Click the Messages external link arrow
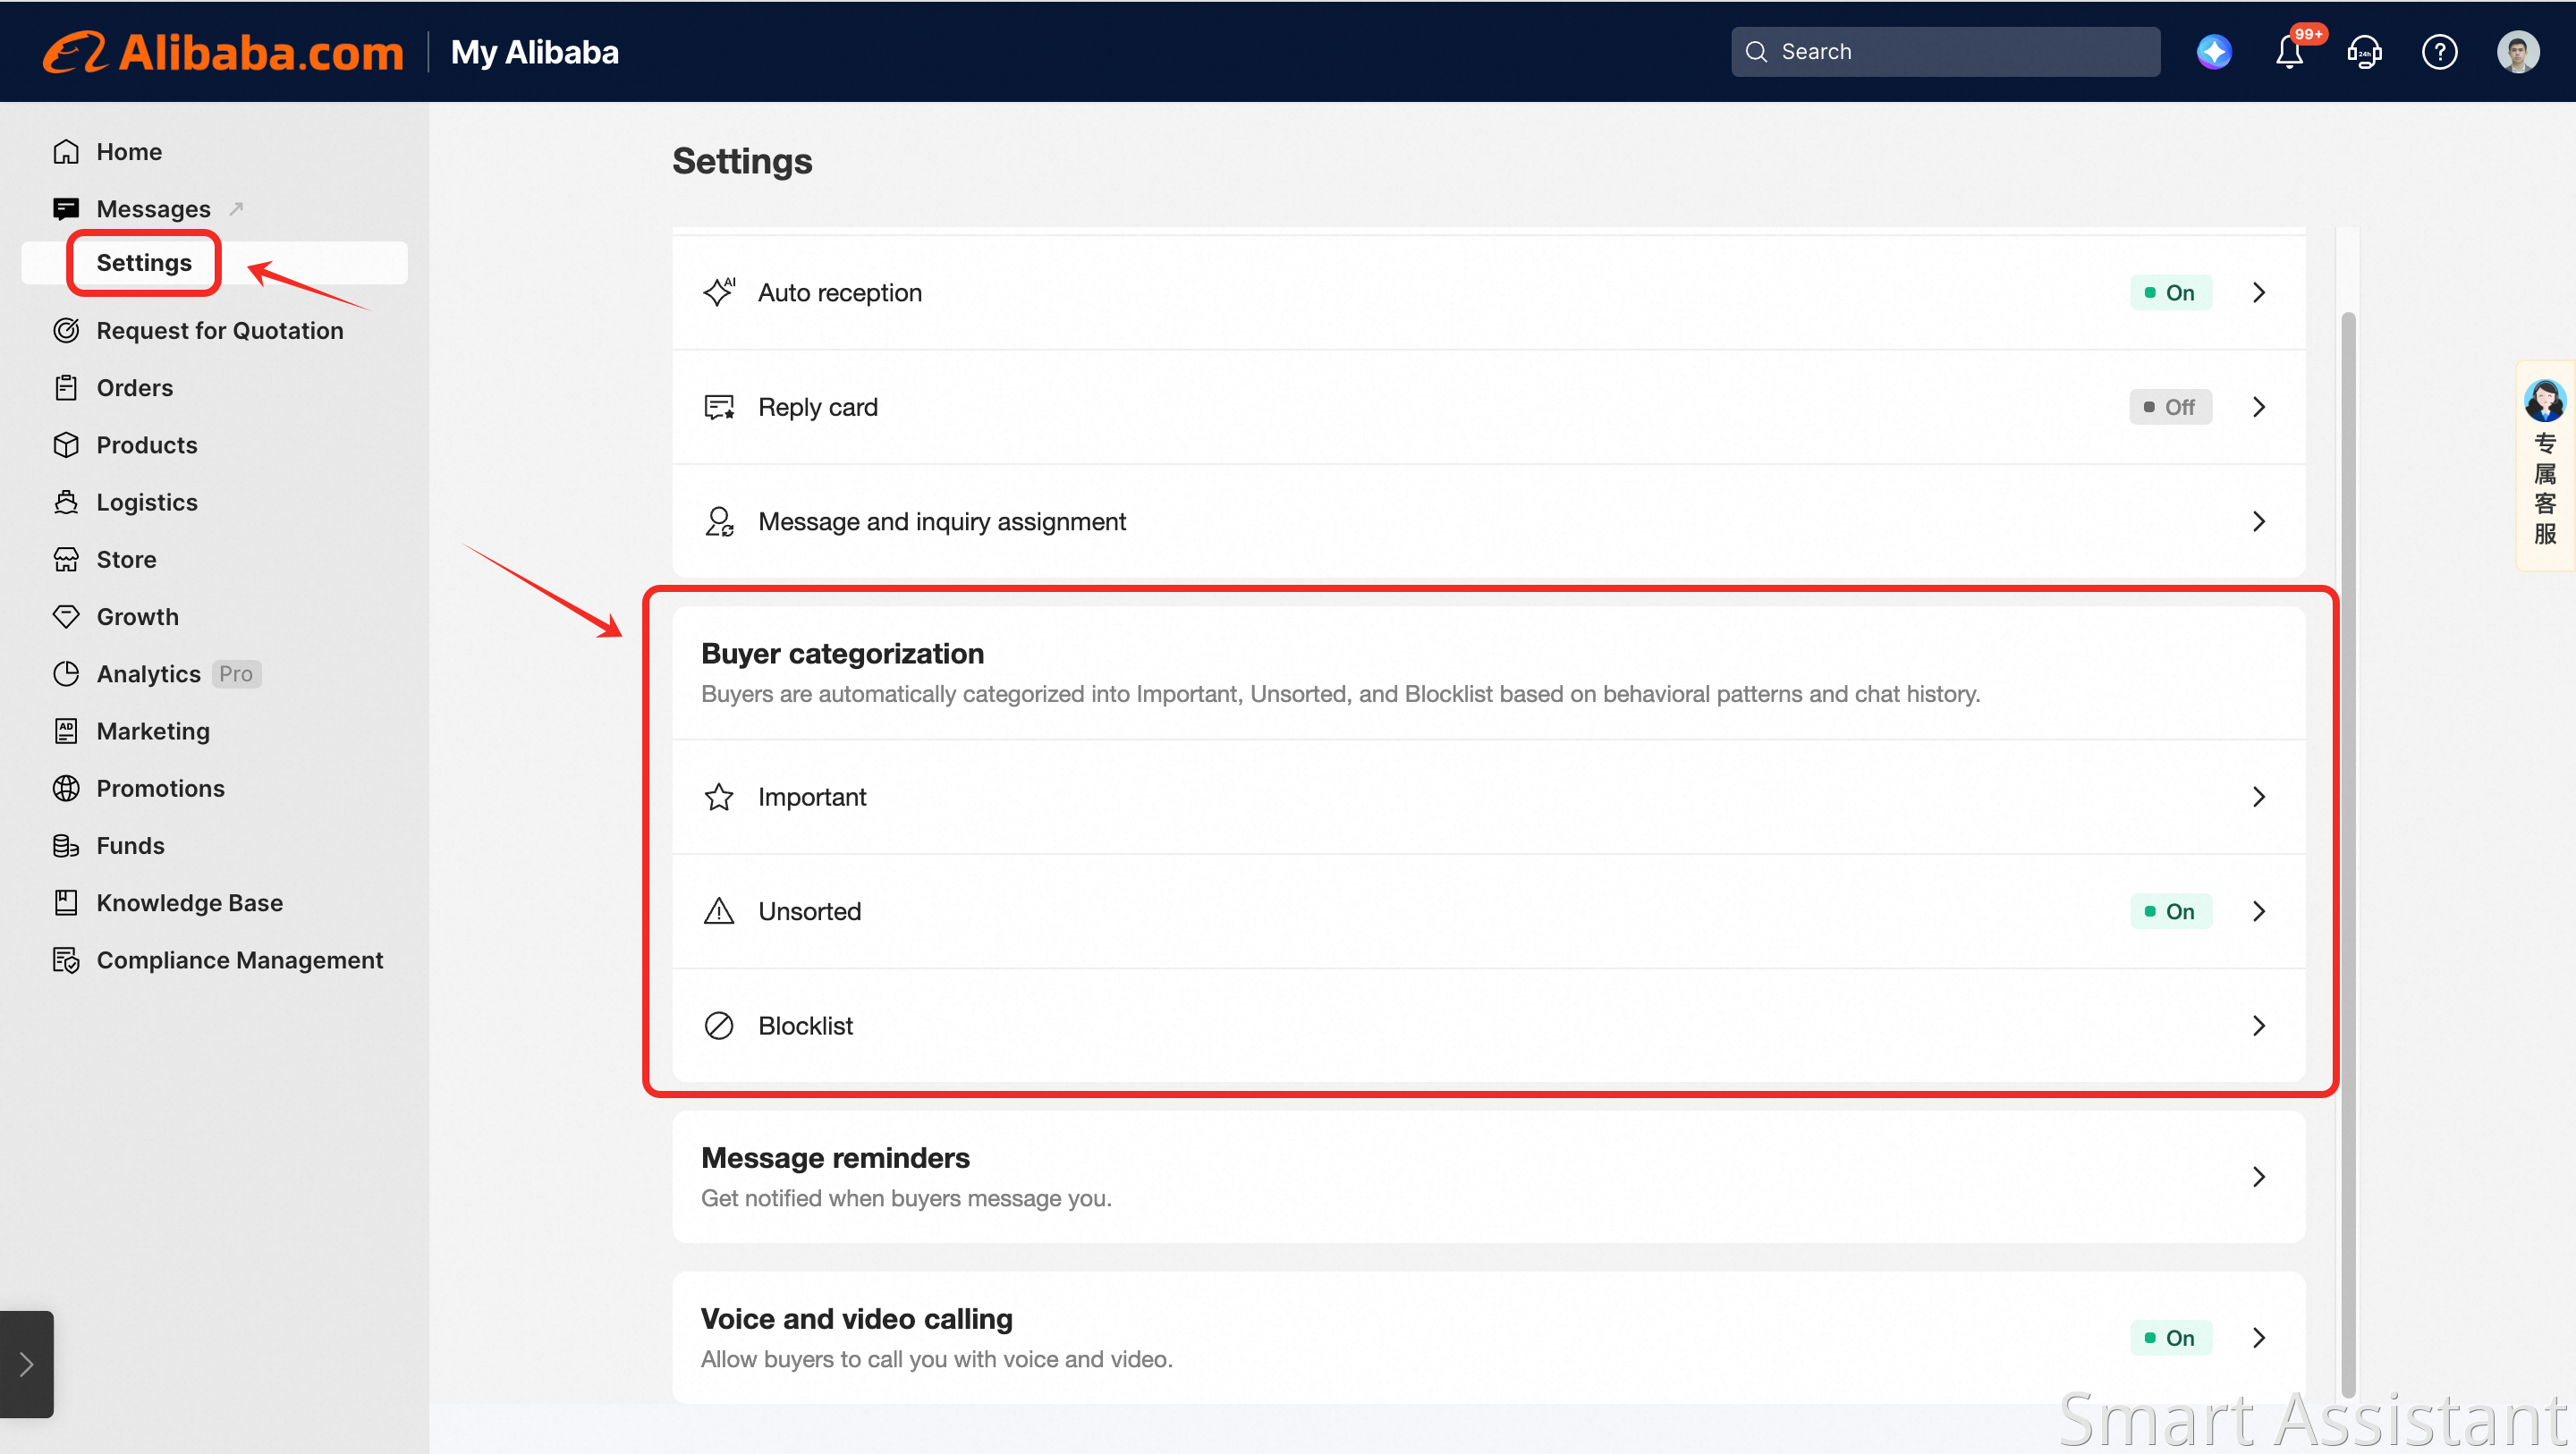This screenshot has width=2576, height=1454. (x=236, y=208)
